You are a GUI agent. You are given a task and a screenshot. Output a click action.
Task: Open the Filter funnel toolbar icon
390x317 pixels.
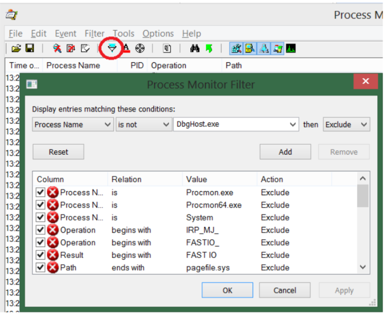(x=112, y=48)
